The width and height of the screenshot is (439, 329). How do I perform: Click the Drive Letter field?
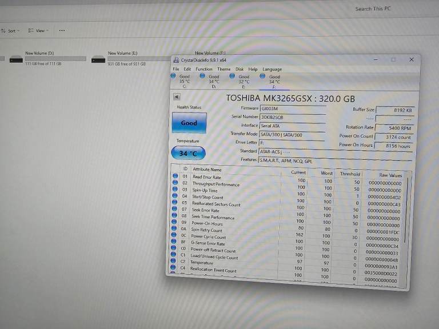pyautogui.click(x=292, y=143)
